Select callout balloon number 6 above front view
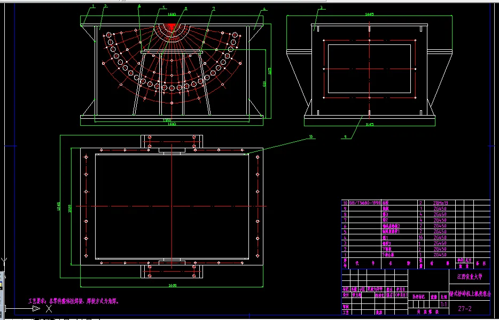Image resolution: width=499 pixels, height=320 pixels. 139,6
